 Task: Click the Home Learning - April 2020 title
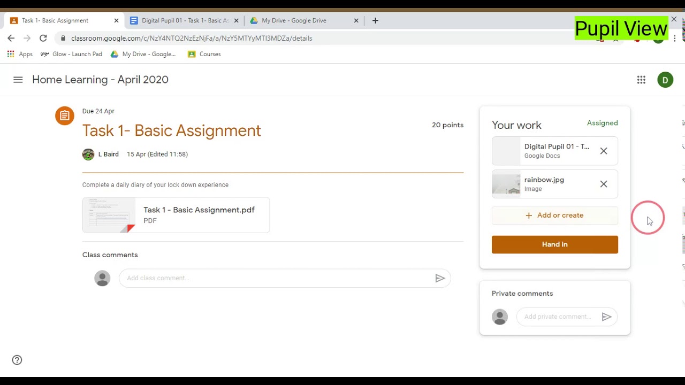pos(100,80)
